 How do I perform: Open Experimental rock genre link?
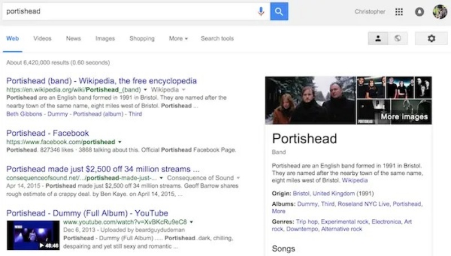pos(344,222)
